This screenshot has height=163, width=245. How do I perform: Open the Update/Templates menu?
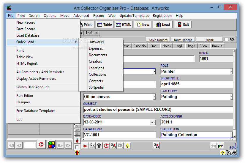pos(134,16)
